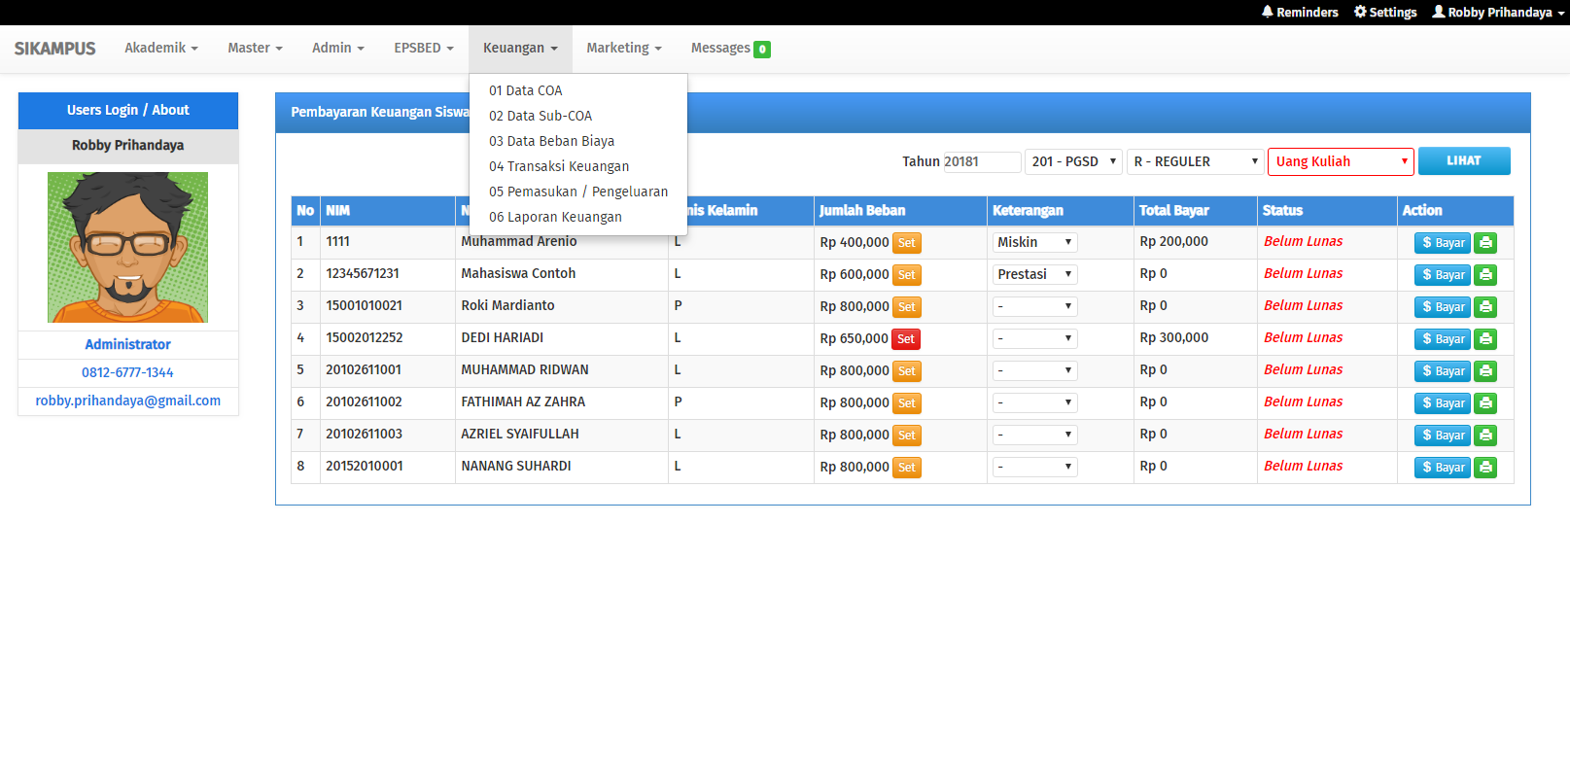Click the print icon for DEDI HARIADI row
This screenshot has width=1570, height=767.
(1484, 339)
